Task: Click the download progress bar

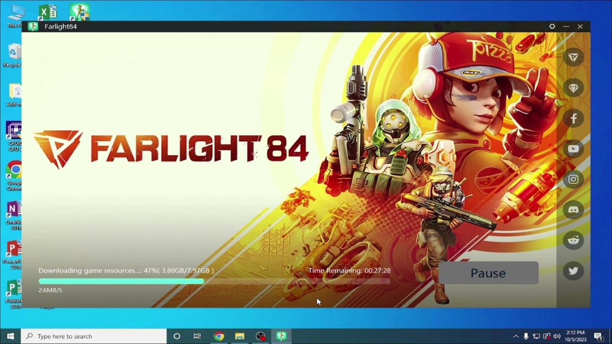Action: [x=215, y=281]
